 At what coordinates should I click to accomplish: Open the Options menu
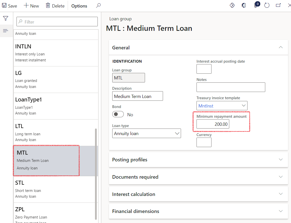coord(79,6)
